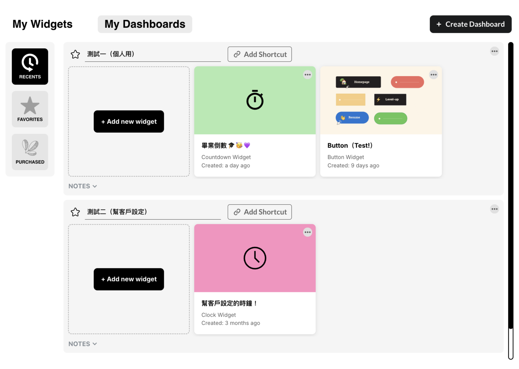Toggle the favorite star for 測試二（幫客戶設定）
Viewport: 519px width, 369px height.
pos(75,212)
